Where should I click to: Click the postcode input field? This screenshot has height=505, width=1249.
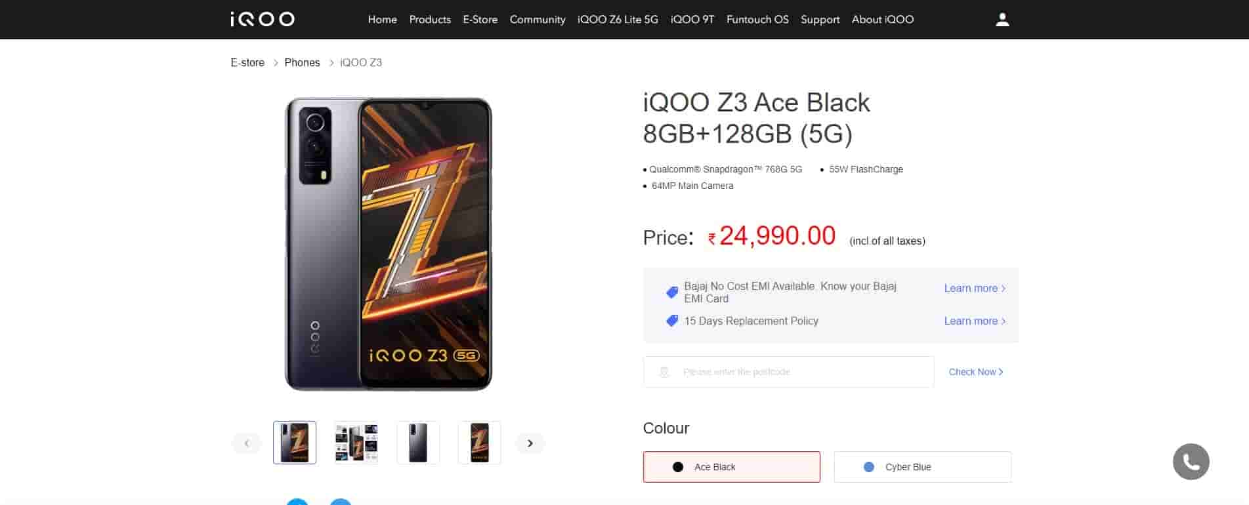point(801,372)
